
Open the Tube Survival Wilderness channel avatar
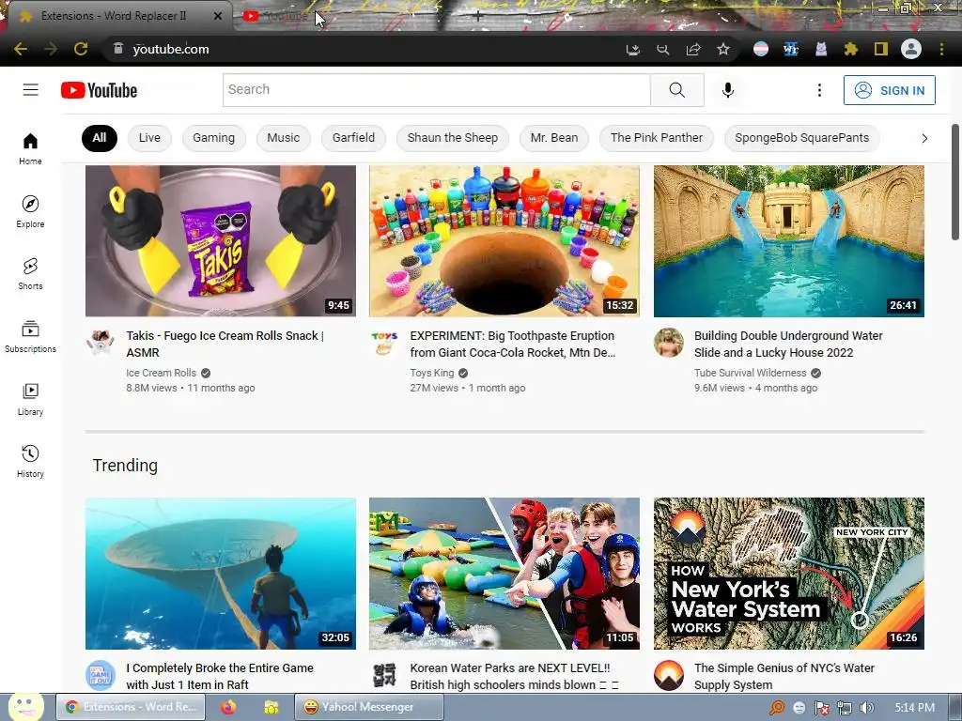(x=669, y=343)
